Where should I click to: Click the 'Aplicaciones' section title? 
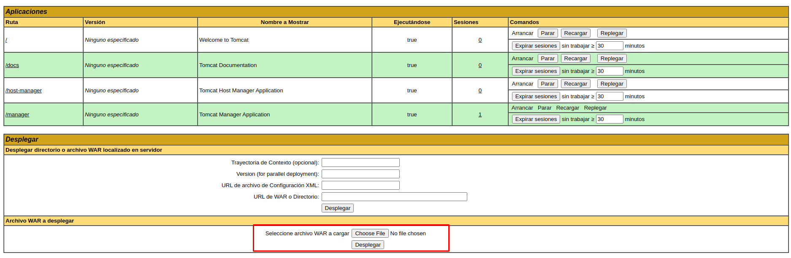point(26,12)
